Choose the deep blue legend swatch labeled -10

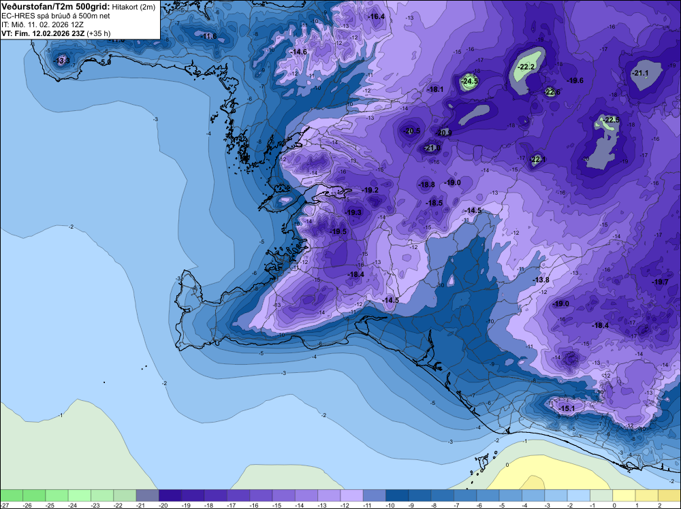tap(397, 495)
